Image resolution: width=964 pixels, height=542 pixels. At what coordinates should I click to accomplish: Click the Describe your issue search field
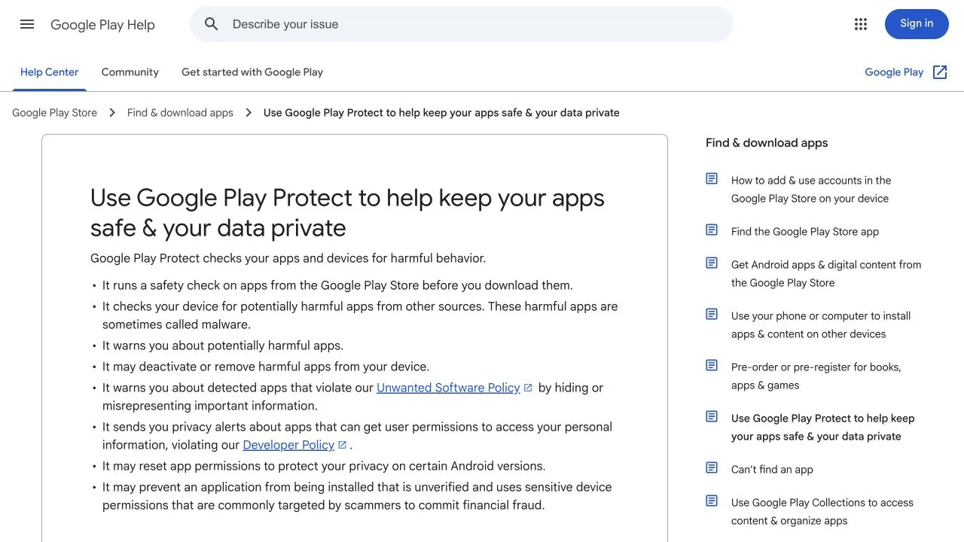tap(461, 24)
